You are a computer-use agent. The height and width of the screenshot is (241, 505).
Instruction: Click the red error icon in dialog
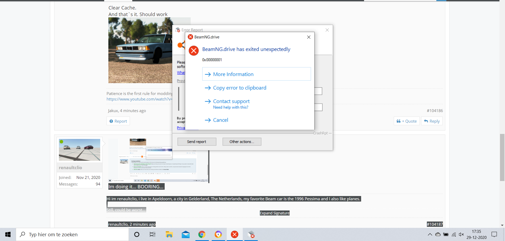click(194, 51)
